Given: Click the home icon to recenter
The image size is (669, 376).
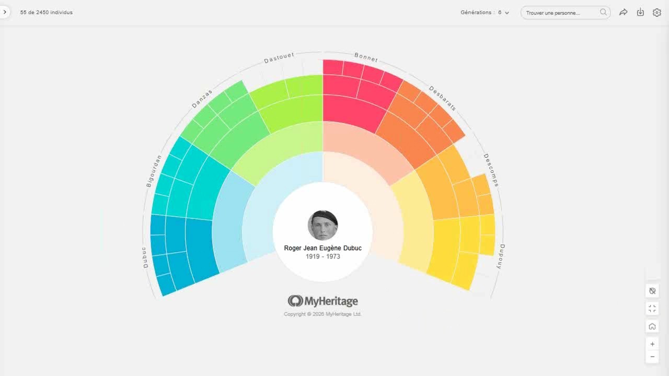Looking at the screenshot, I should pos(652,325).
